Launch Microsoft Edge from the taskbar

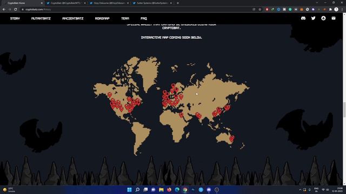pyautogui.click(x=177, y=190)
